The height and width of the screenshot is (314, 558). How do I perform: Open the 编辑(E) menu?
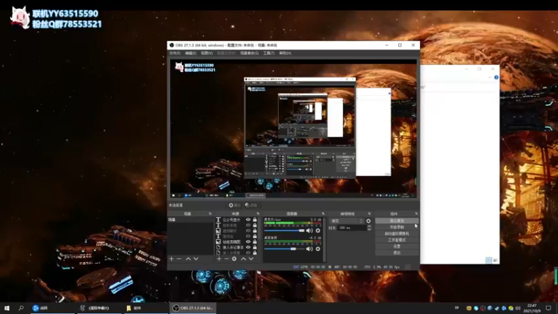coord(190,53)
